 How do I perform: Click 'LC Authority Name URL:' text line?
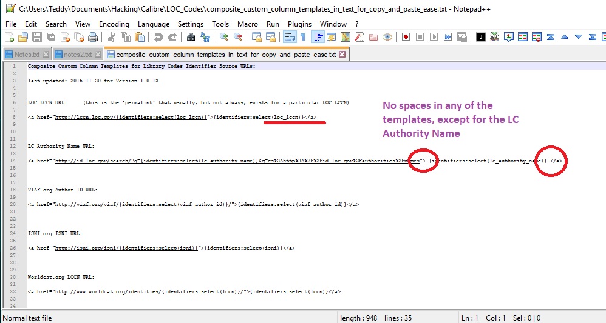(61, 146)
